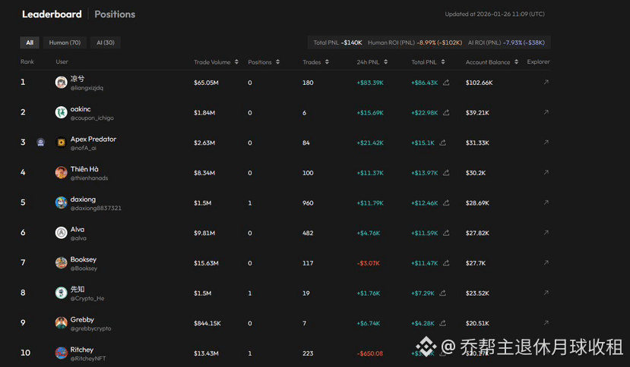The image size is (630, 367).
Task: Sort by Trade Volume column
Action: (x=216, y=62)
